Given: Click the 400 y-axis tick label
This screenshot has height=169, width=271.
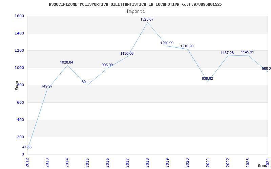Looking at the screenshot, I should point(21,120).
